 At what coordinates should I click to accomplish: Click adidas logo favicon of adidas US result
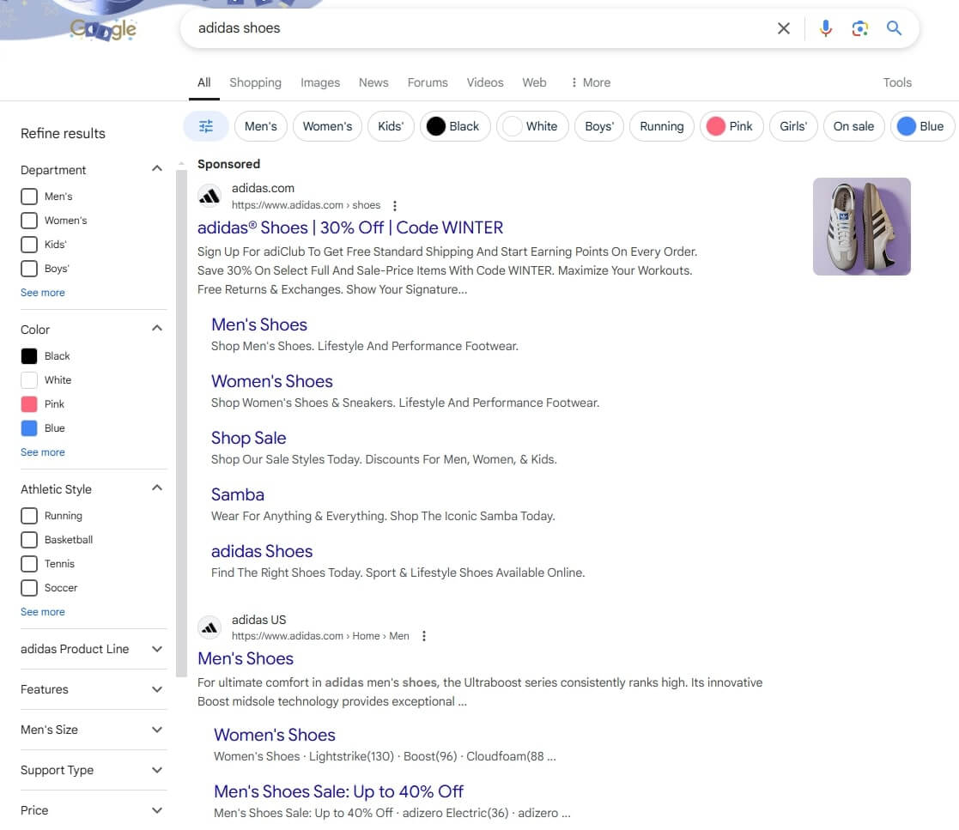click(x=209, y=627)
